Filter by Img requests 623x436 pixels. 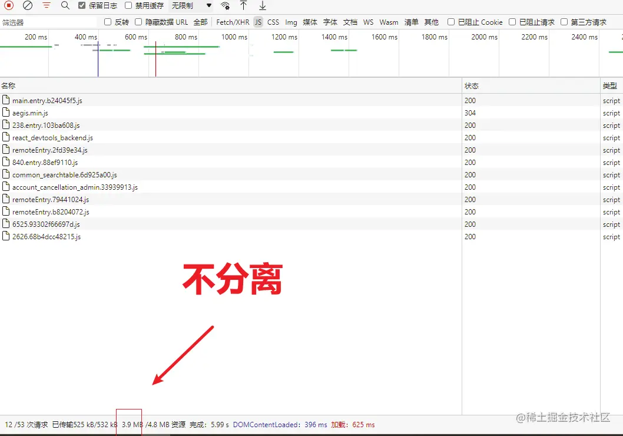point(291,22)
